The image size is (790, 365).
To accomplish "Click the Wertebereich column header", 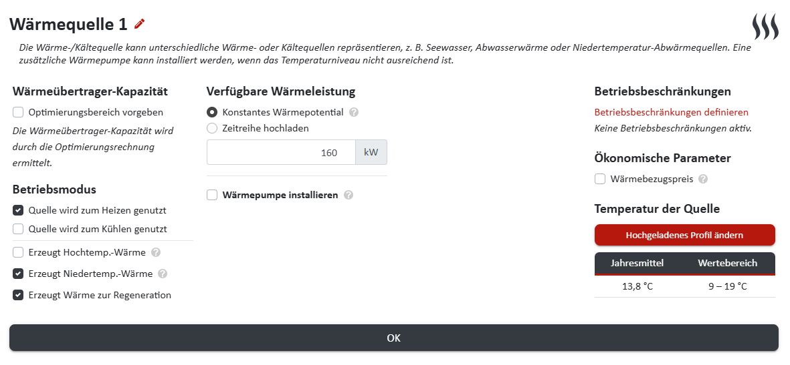I will coord(727,263).
